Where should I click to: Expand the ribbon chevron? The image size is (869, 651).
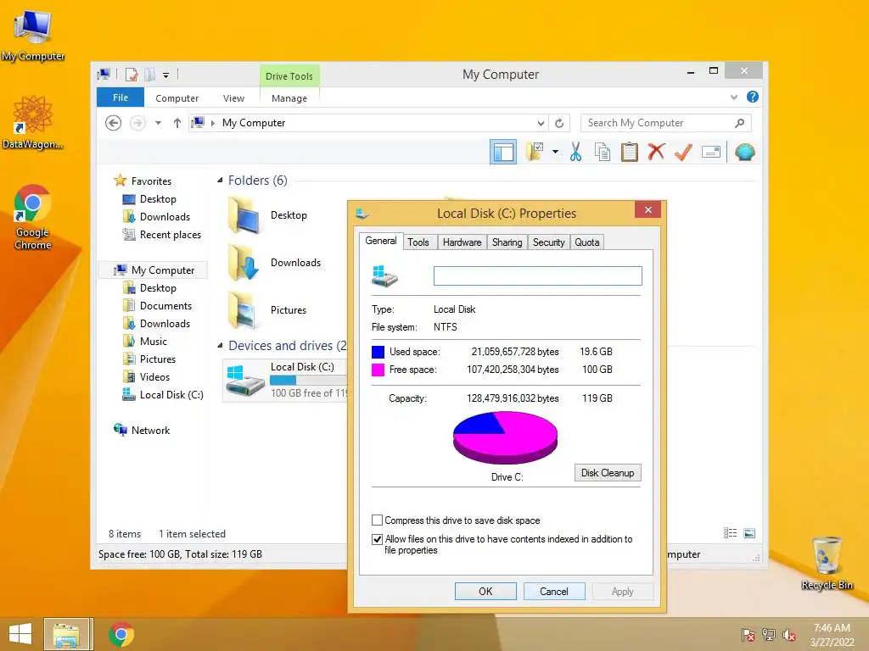(x=734, y=97)
